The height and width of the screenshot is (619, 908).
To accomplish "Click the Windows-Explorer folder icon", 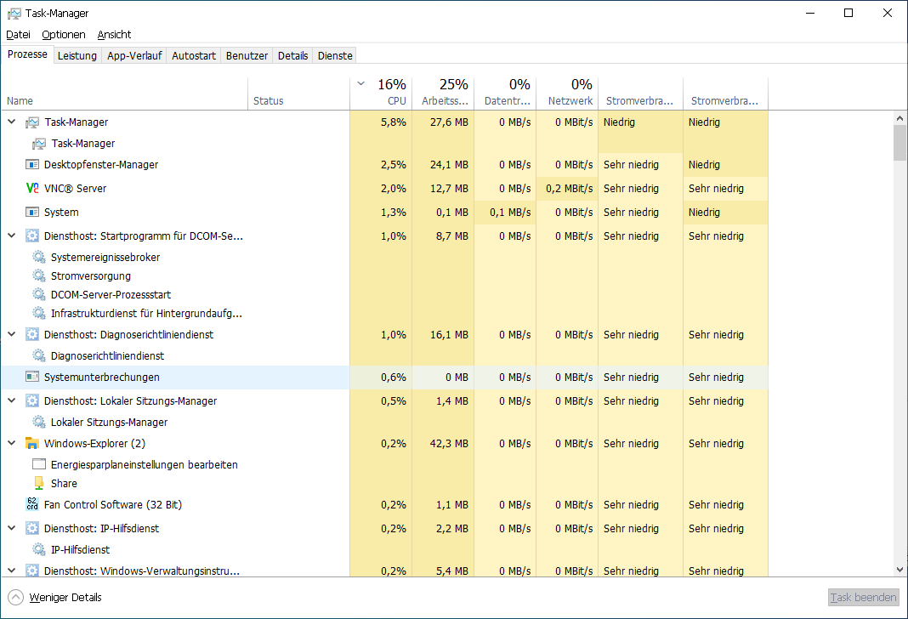I will click(x=31, y=444).
